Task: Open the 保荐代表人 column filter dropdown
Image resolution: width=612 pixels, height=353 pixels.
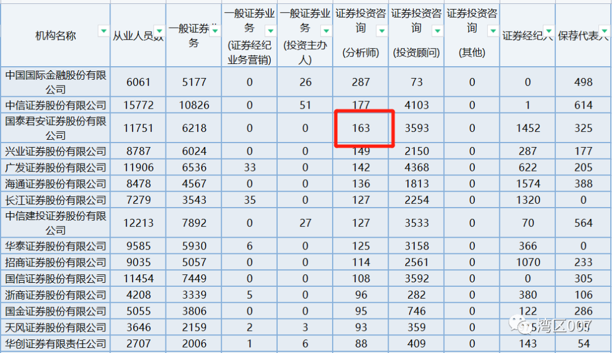Action: (605, 31)
